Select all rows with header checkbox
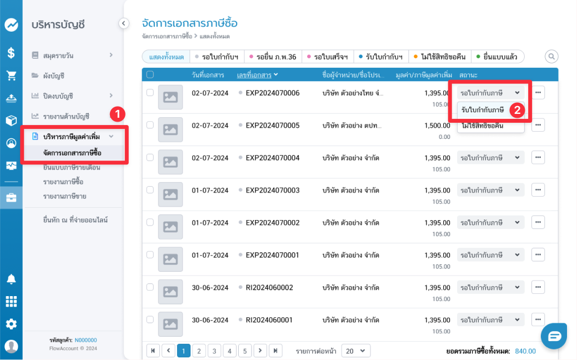Screen dimensions: 577x360 coord(150,74)
